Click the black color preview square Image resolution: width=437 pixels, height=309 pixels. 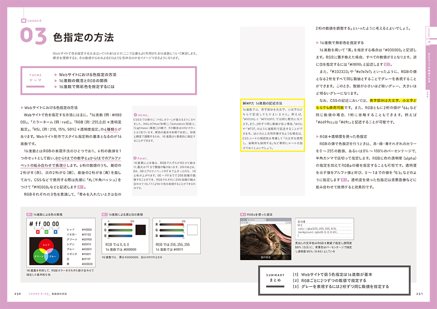coord(141,230)
